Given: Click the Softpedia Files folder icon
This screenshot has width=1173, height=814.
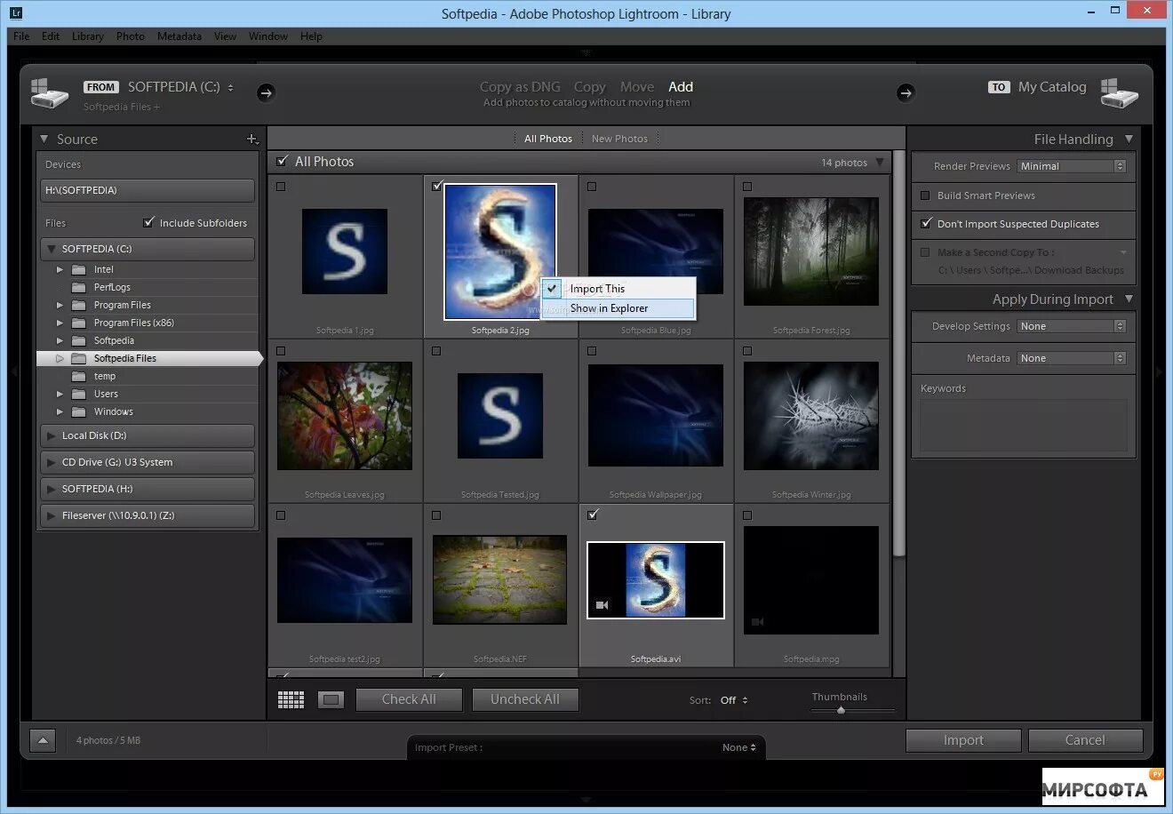Looking at the screenshot, I should (x=79, y=358).
